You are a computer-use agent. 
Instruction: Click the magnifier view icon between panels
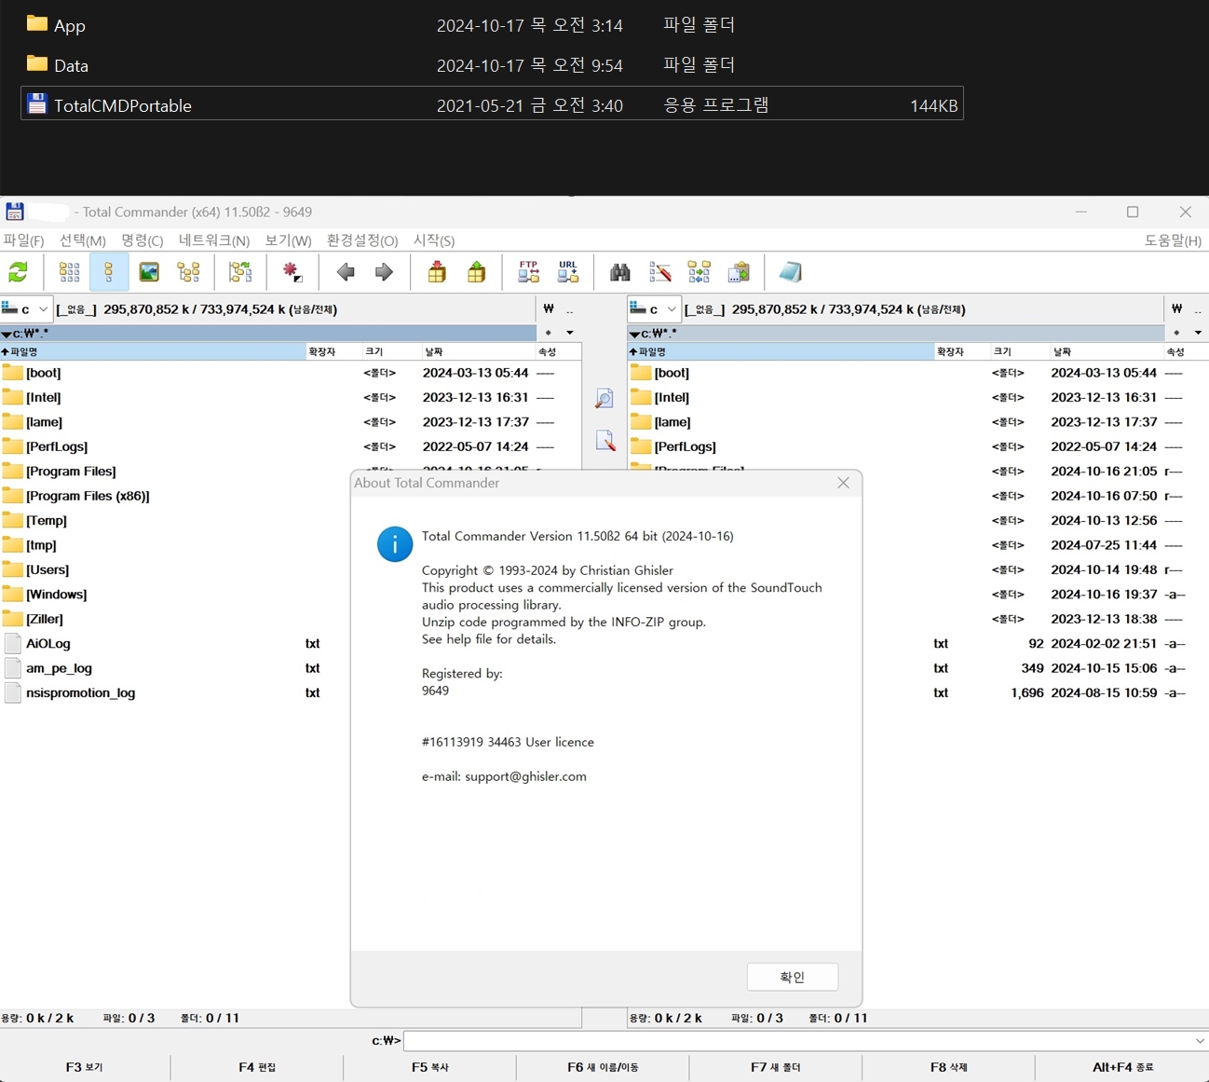604,399
